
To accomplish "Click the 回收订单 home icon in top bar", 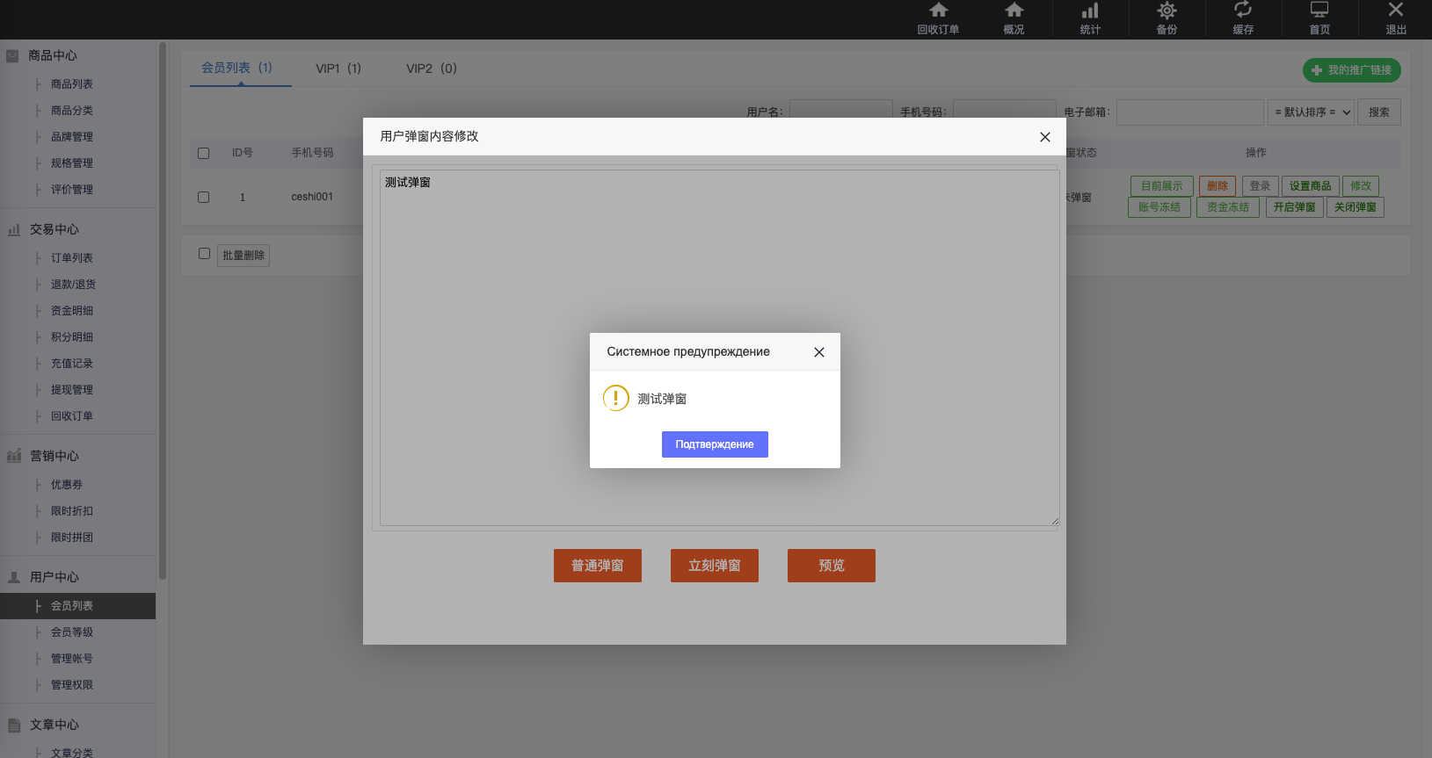I will (x=938, y=11).
